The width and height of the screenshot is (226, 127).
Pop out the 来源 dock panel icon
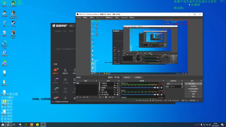pyautogui.click(x=119, y=81)
